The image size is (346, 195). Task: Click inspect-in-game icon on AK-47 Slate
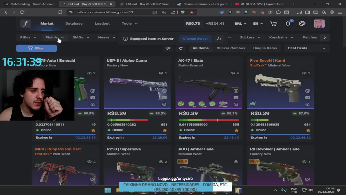click(x=236, y=91)
